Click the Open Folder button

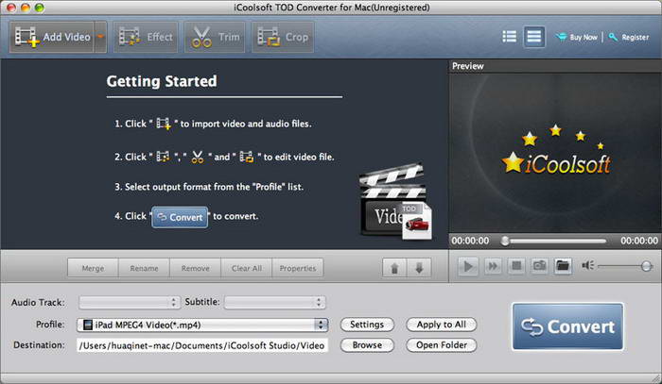(442, 345)
